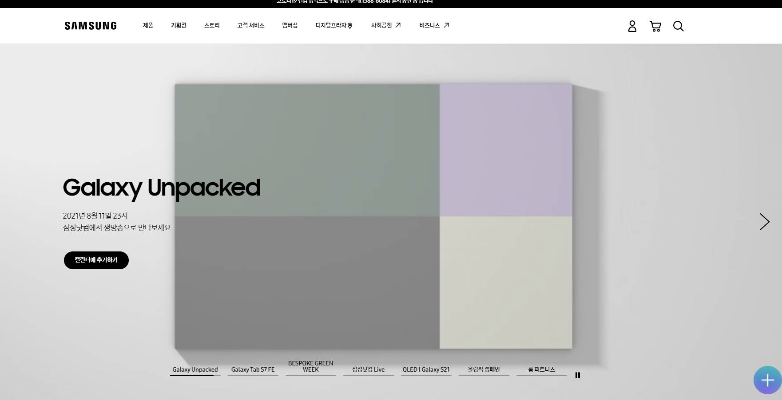The image size is (782, 400).
Task: Open the 사회공헌 external link
Action: pos(386,25)
